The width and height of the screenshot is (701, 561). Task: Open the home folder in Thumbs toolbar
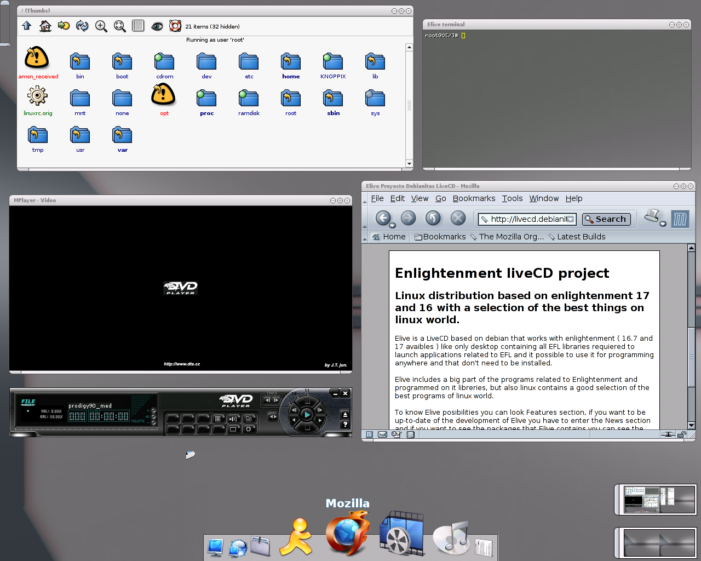coord(45,26)
